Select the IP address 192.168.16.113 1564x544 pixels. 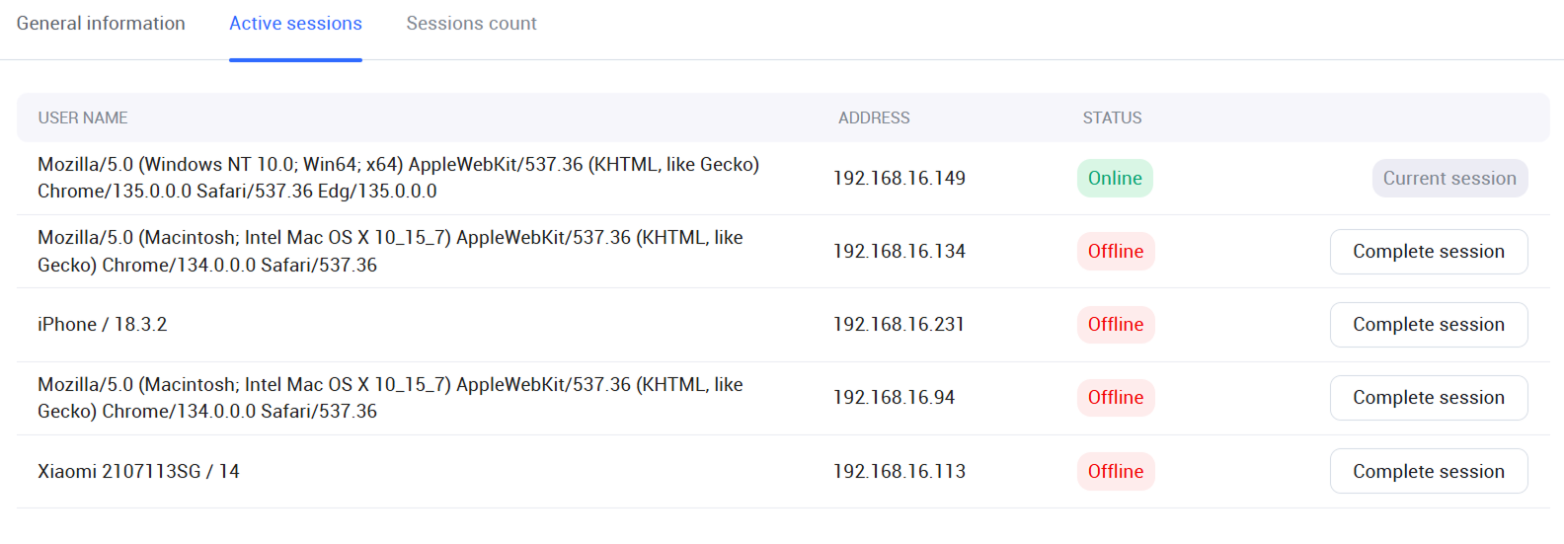(x=899, y=472)
